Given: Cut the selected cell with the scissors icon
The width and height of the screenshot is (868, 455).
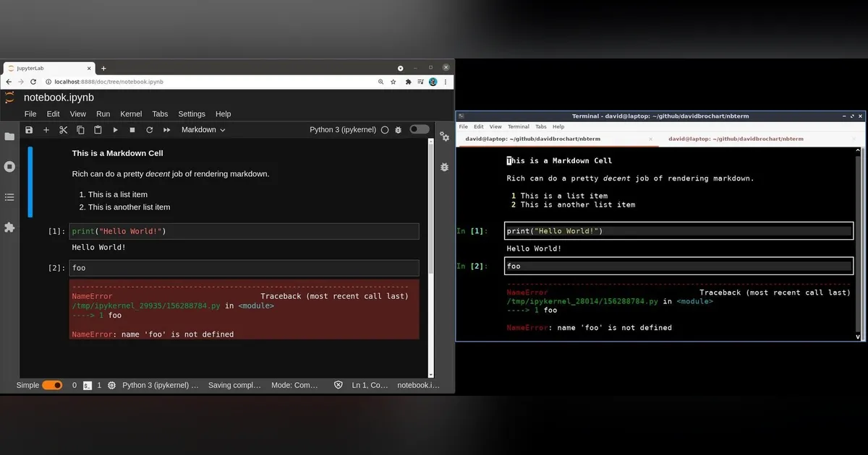Looking at the screenshot, I should pyautogui.click(x=64, y=130).
